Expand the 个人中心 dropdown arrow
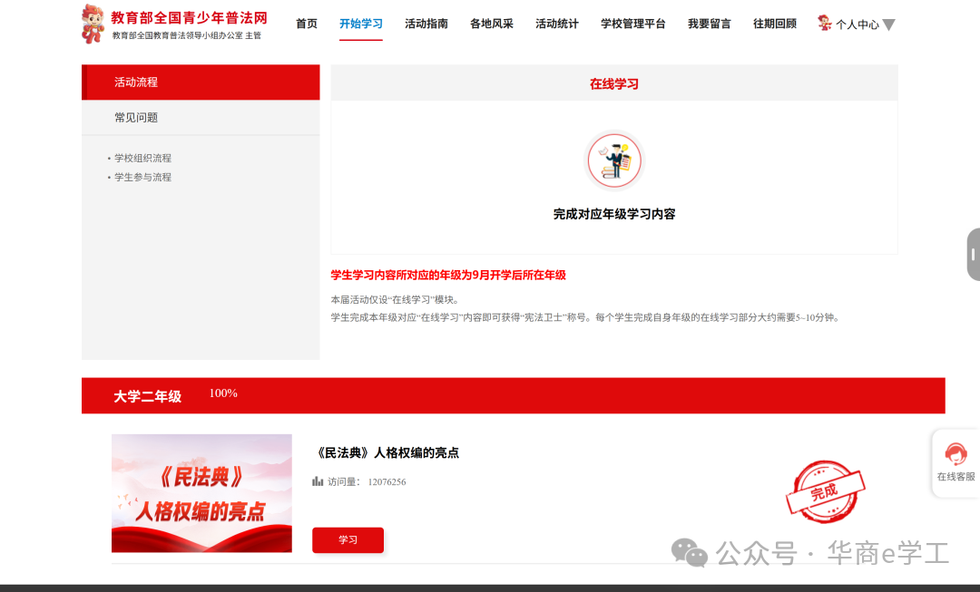The image size is (980, 592). pos(888,24)
